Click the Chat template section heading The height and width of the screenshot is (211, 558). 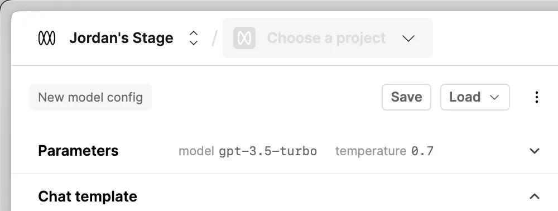click(88, 196)
